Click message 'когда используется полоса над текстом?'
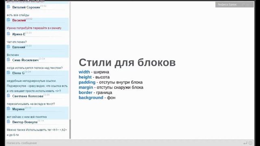This screenshot has width=260, height=146. [x=35, y=68]
